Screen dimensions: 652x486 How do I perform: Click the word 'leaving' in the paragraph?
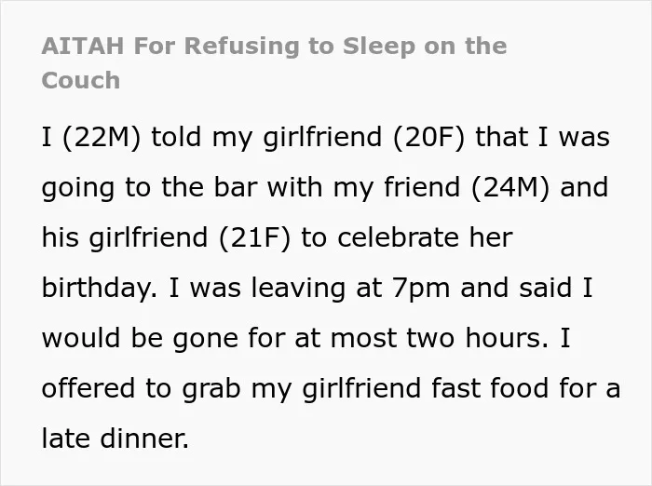pyautogui.click(x=298, y=289)
